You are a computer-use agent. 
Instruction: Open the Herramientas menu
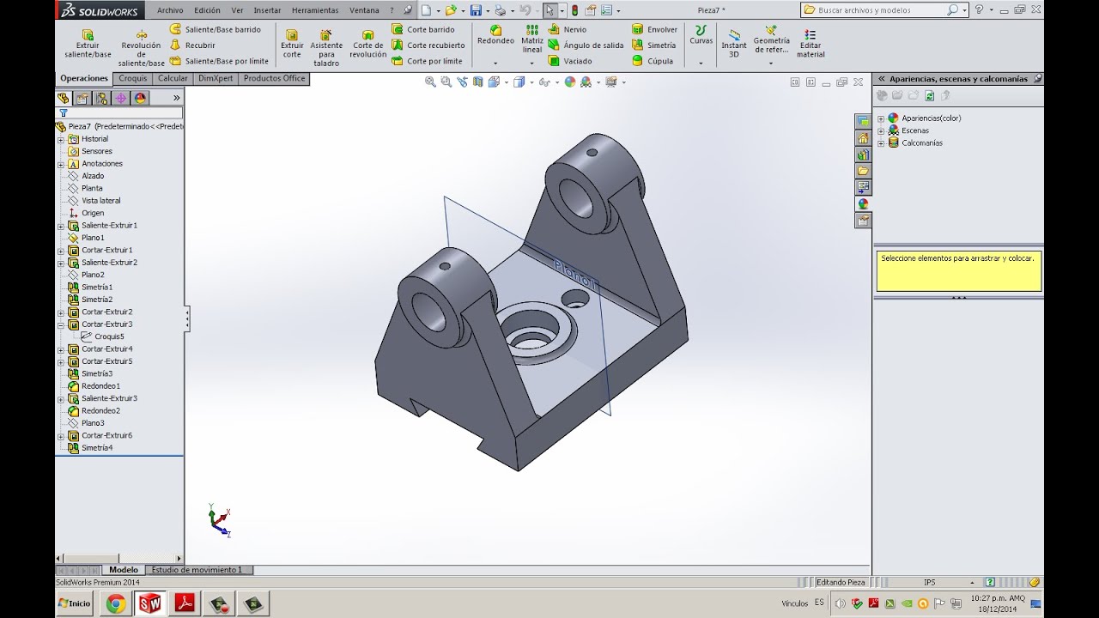tap(315, 10)
